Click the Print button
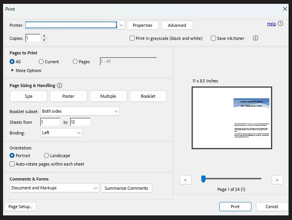Image resolution: width=292 pixels, height=220 pixels. (235, 207)
